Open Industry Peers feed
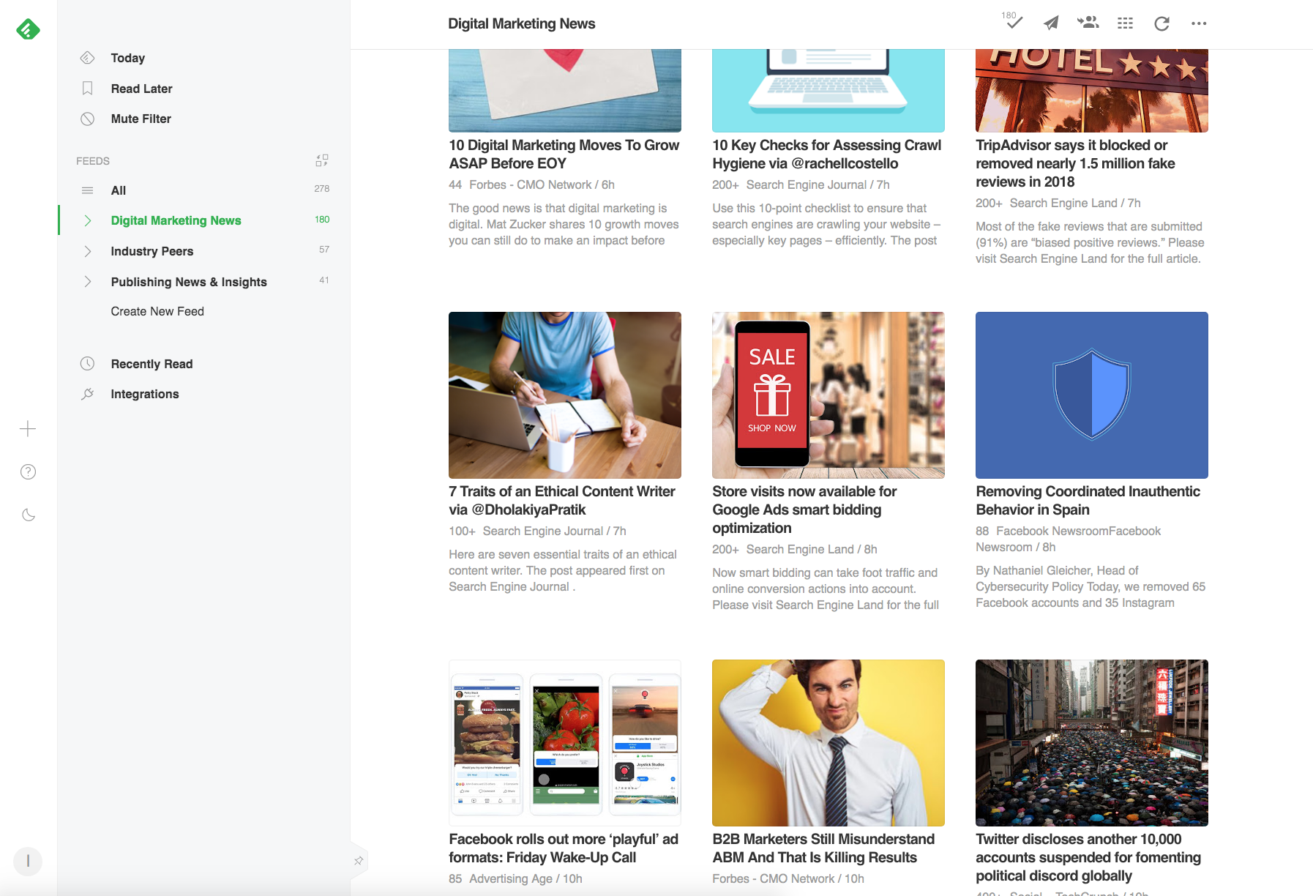Viewport: 1313px width, 896px height. pos(151,251)
